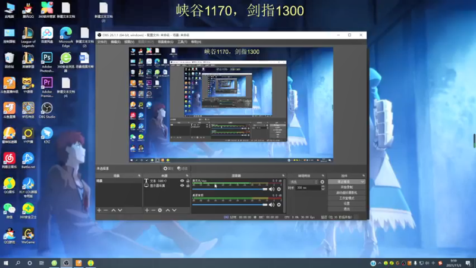
Task: Undock the Controls panel via header icon
Action: [x=364, y=176]
